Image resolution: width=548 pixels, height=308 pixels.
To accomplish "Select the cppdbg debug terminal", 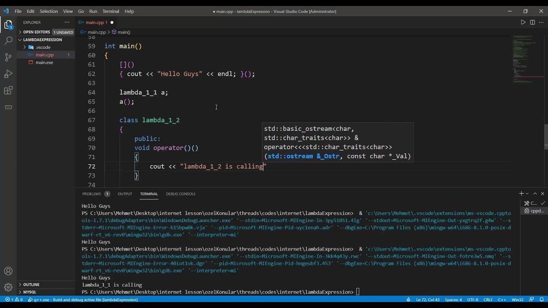I will 534,210.
